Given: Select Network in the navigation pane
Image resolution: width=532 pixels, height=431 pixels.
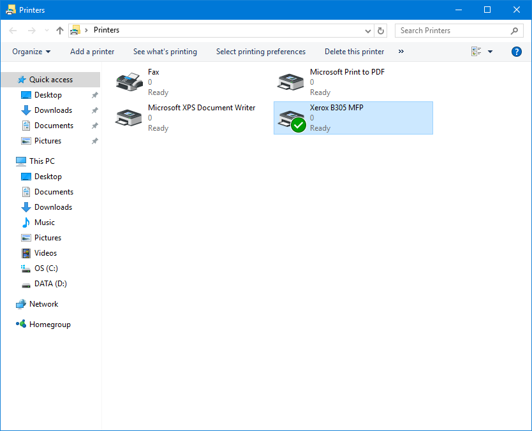Looking at the screenshot, I should [44, 304].
